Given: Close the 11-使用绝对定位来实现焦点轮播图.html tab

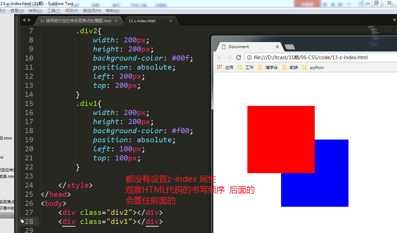Looking at the screenshot, I should click(116, 21).
